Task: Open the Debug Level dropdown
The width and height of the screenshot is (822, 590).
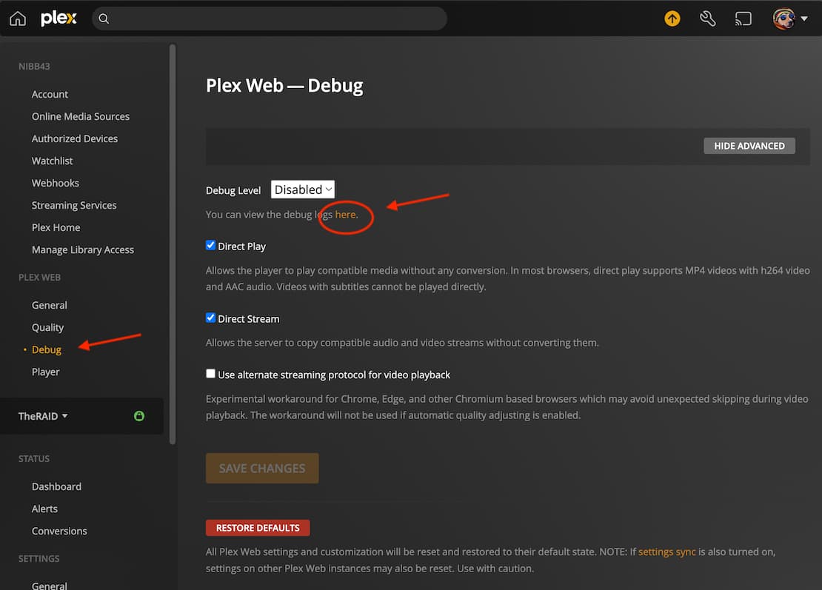Action: (x=302, y=190)
